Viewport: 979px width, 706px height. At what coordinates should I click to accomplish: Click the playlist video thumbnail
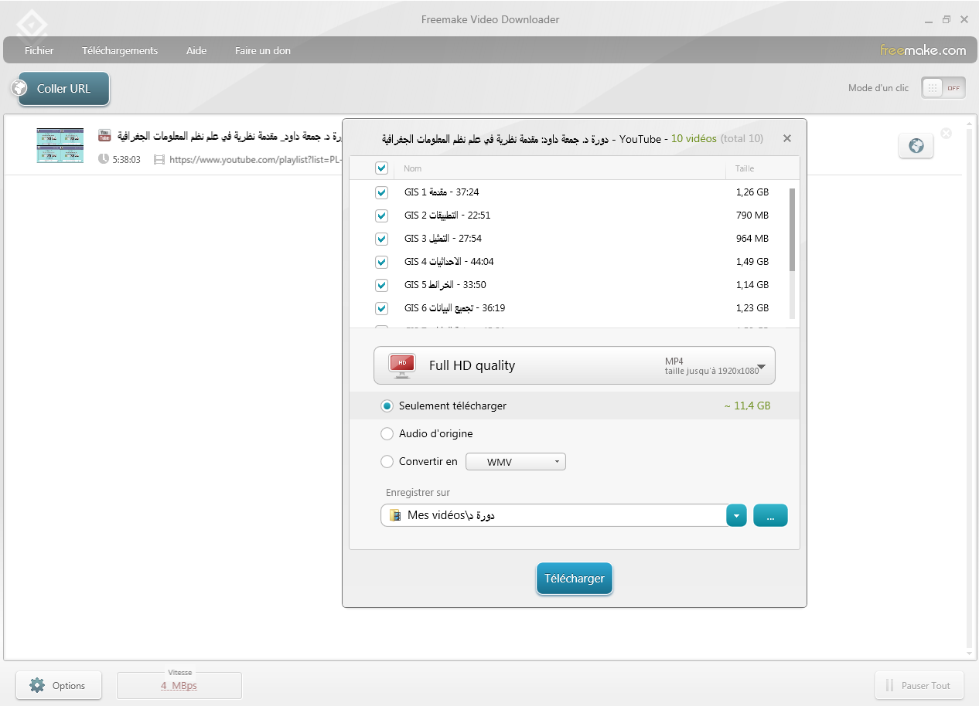pos(60,145)
